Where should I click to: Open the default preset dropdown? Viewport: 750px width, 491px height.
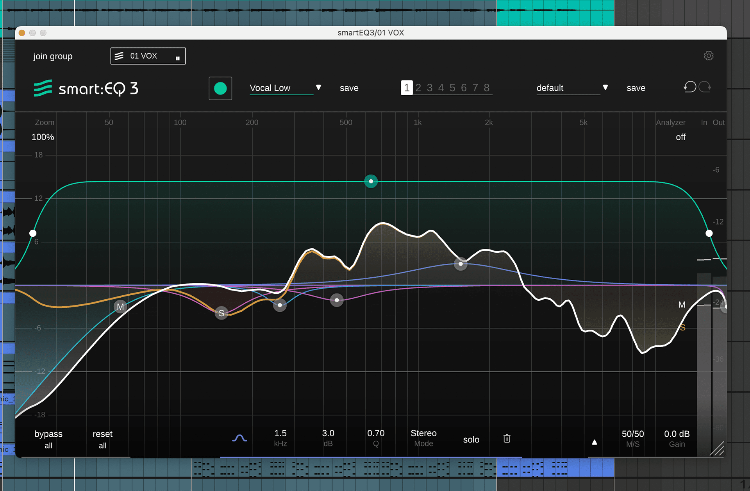pos(568,88)
